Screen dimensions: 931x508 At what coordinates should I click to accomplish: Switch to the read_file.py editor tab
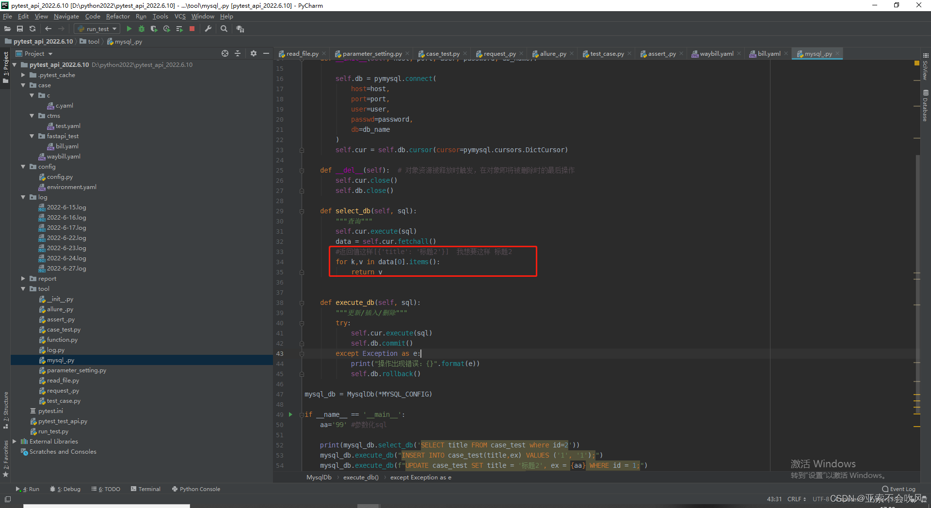point(302,54)
